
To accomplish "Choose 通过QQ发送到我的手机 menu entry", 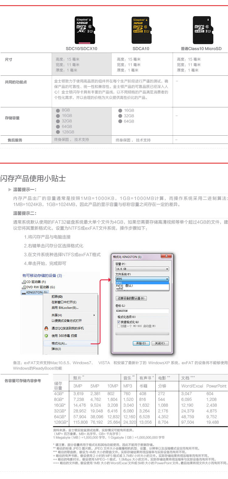I will pos(67,328).
